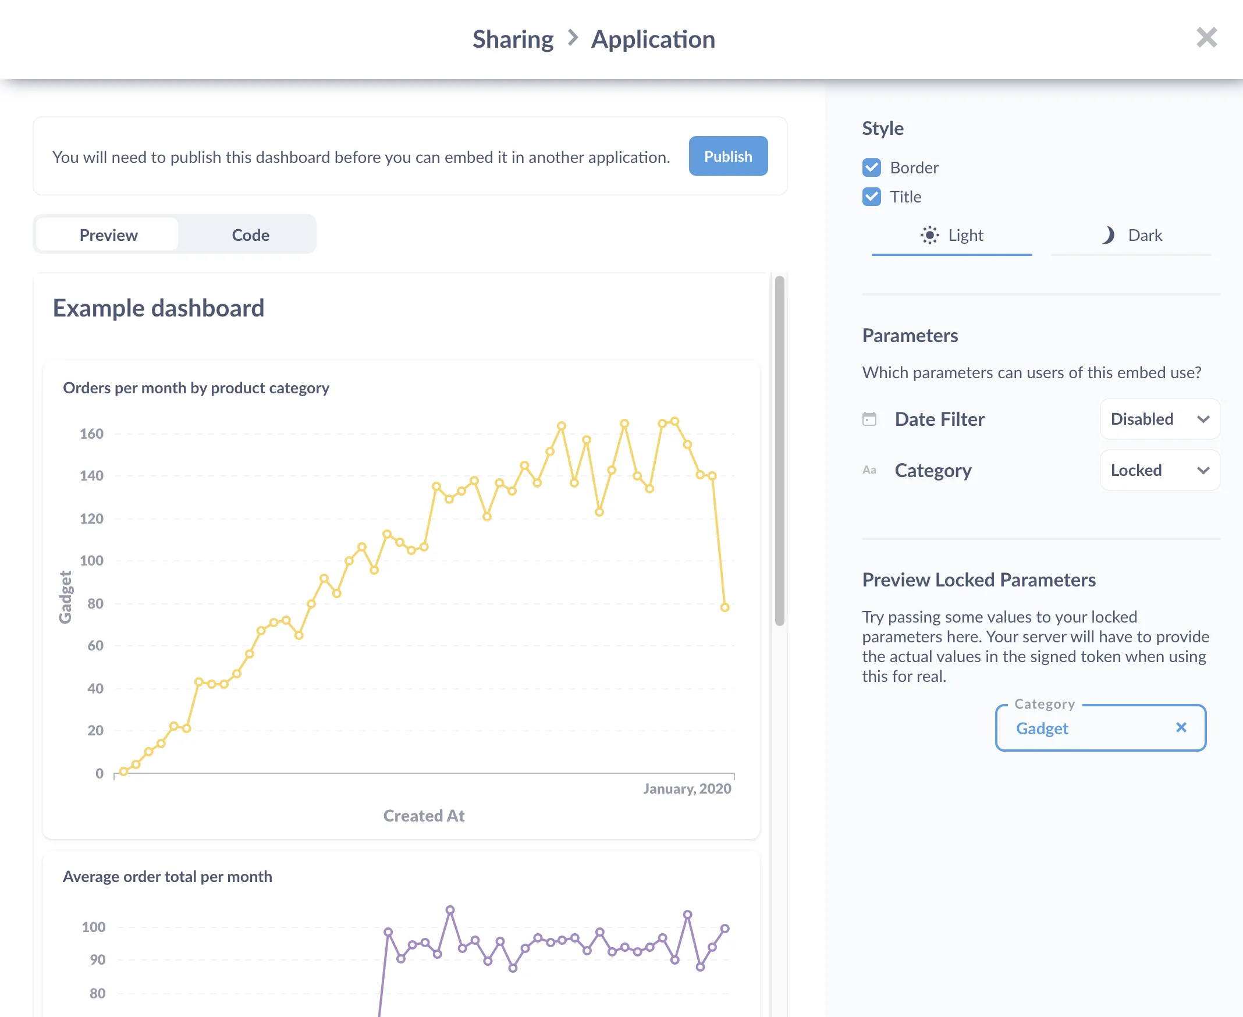This screenshot has height=1017, width=1243.
Task: Close the sharing dialog with the X icon
Action: pyautogui.click(x=1207, y=37)
